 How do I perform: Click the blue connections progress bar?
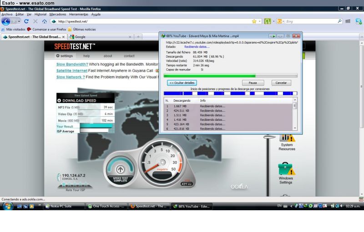tap(230, 94)
